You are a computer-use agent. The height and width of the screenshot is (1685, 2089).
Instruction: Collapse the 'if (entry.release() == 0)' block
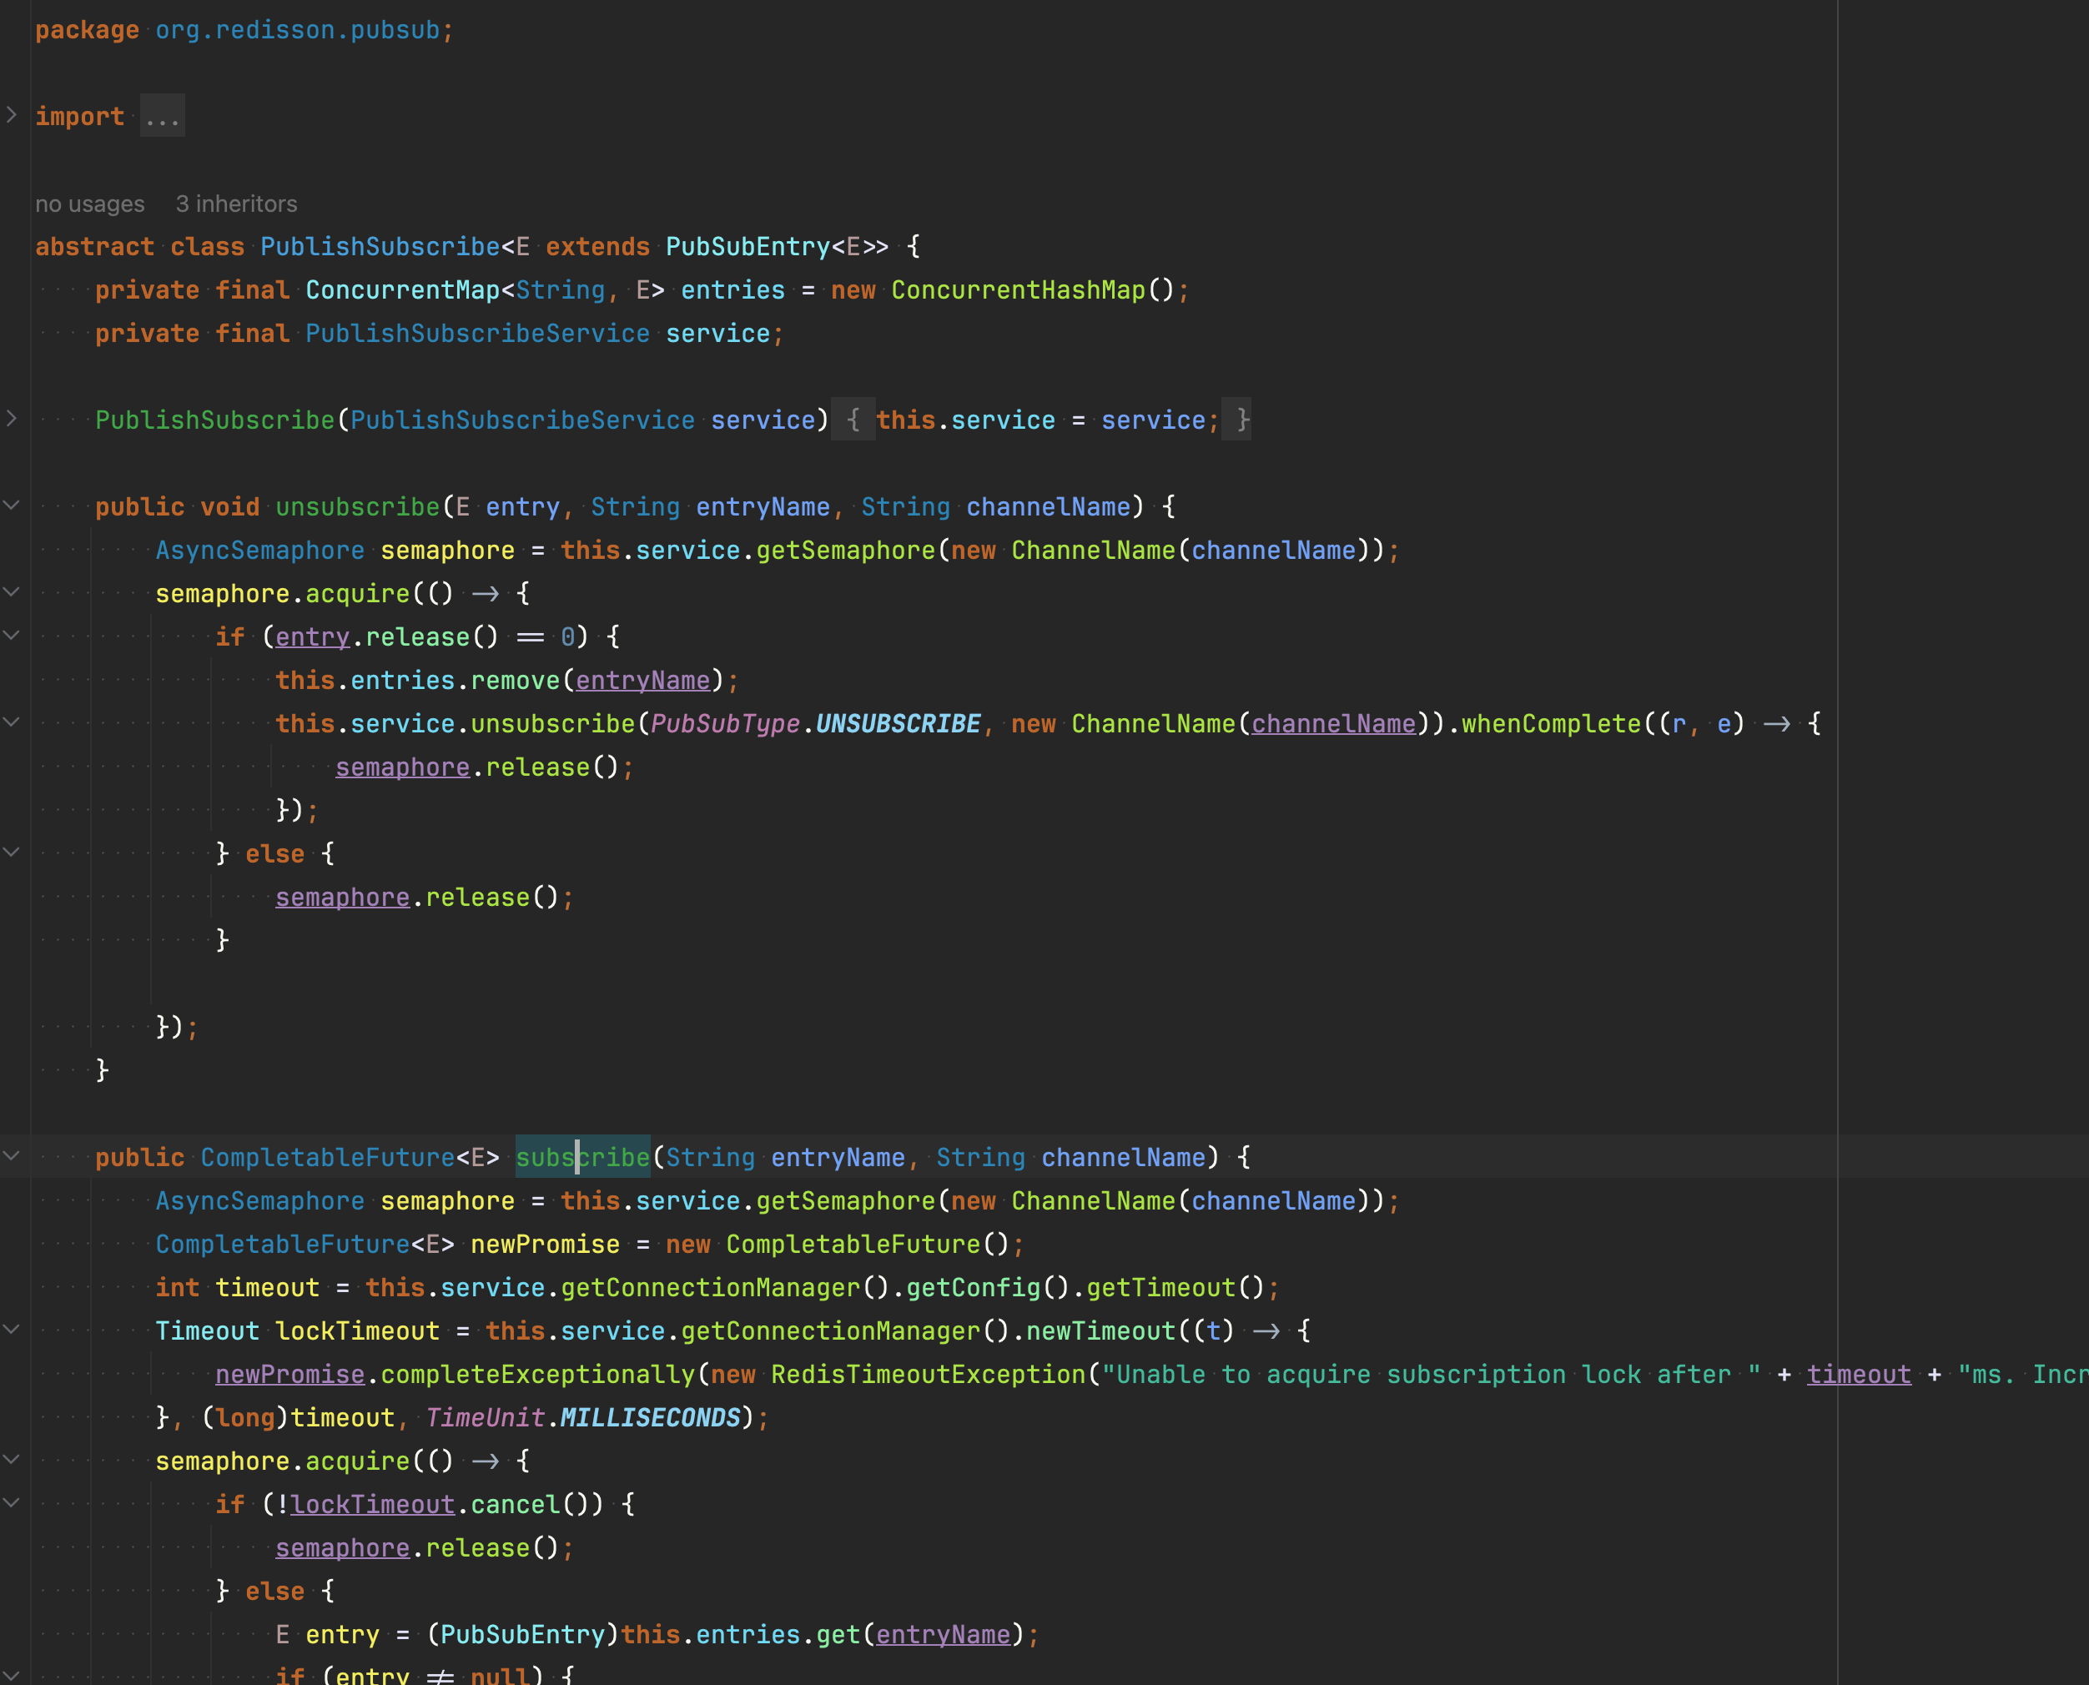point(12,636)
